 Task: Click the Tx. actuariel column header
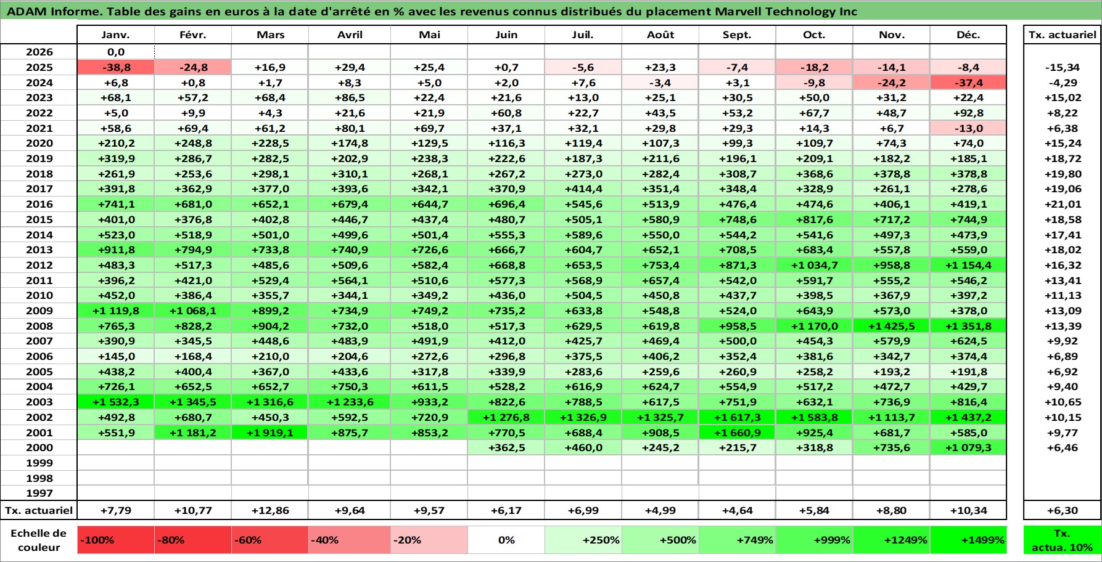pyautogui.click(x=1062, y=35)
